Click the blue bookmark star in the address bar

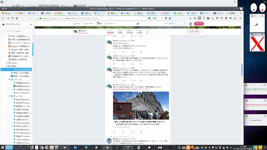[x=170, y=18]
